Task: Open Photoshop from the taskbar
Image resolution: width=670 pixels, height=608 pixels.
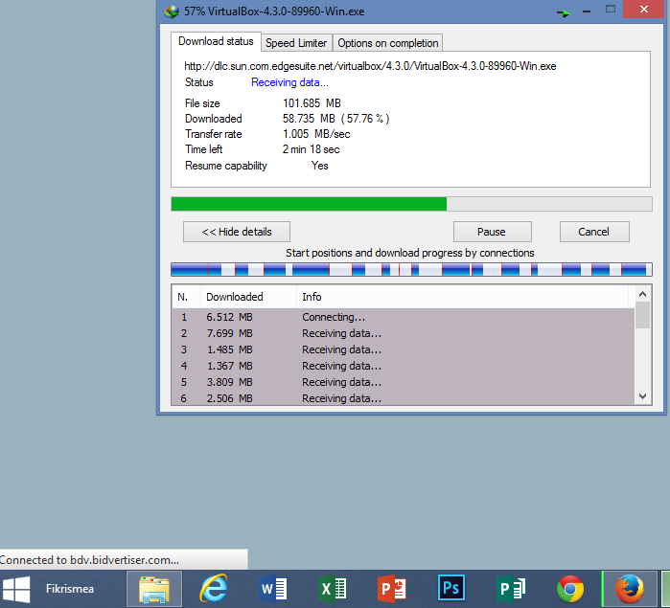Action: click(451, 588)
